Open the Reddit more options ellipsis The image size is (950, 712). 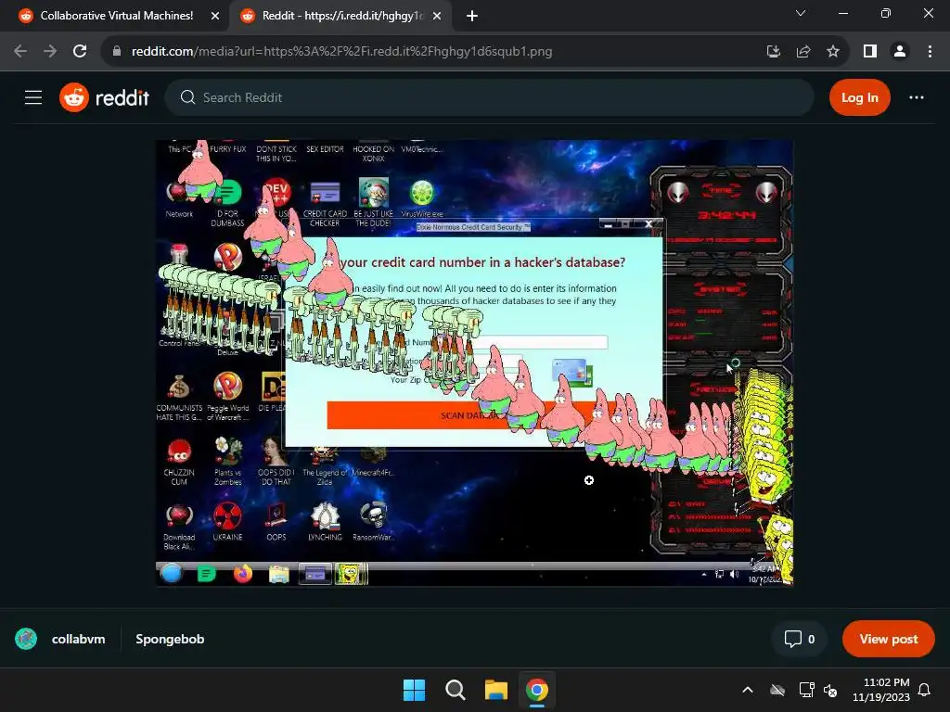click(x=916, y=97)
